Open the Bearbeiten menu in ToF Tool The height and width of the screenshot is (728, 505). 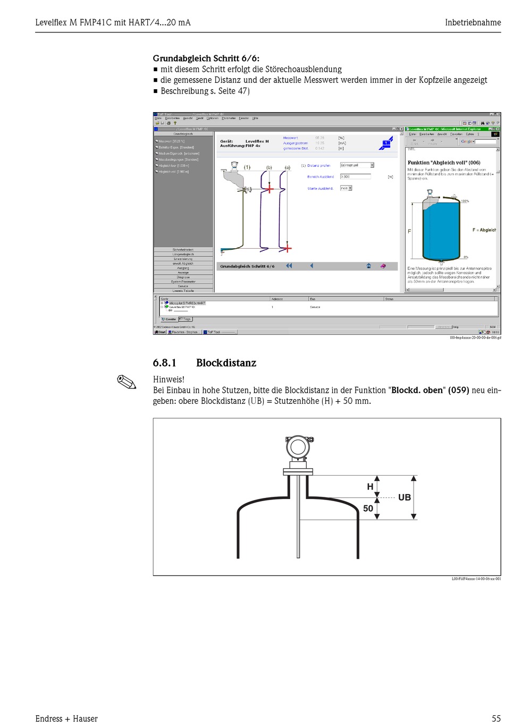click(x=173, y=118)
